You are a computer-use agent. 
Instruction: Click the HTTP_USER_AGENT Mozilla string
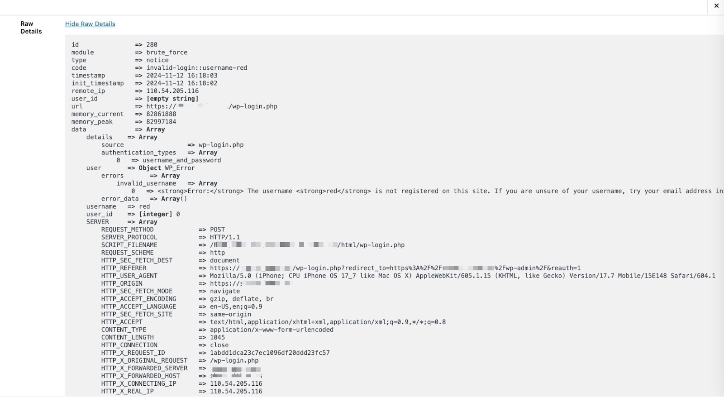tap(462, 276)
